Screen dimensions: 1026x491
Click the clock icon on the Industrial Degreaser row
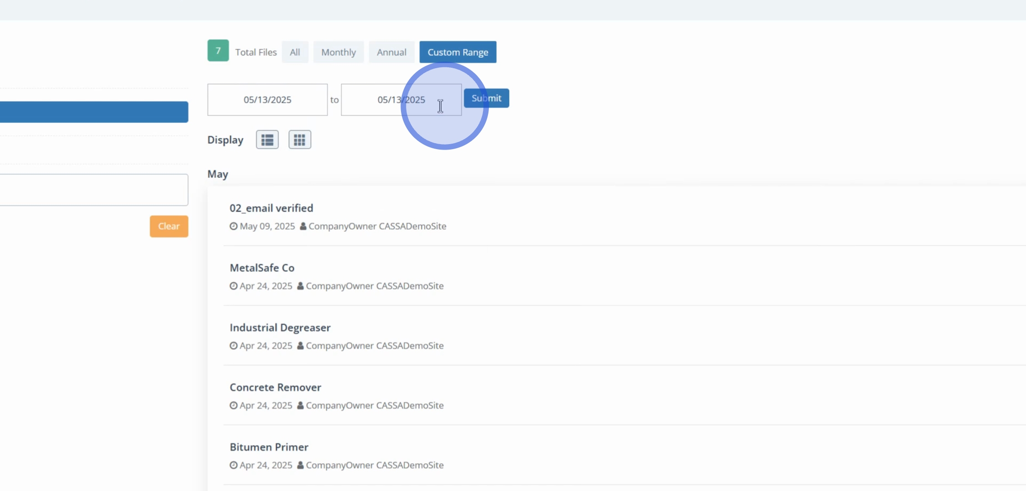coord(234,346)
